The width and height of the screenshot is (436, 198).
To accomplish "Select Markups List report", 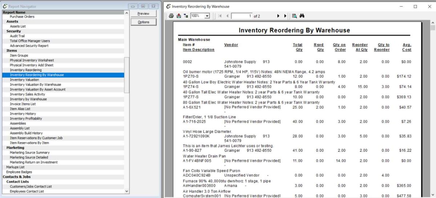I will [x=16, y=167].
